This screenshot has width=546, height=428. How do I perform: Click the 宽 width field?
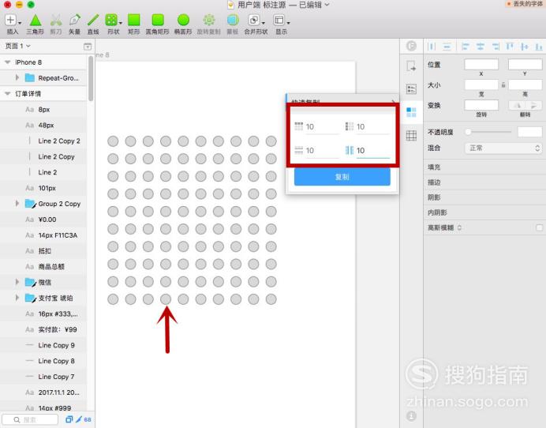click(x=481, y=85)
